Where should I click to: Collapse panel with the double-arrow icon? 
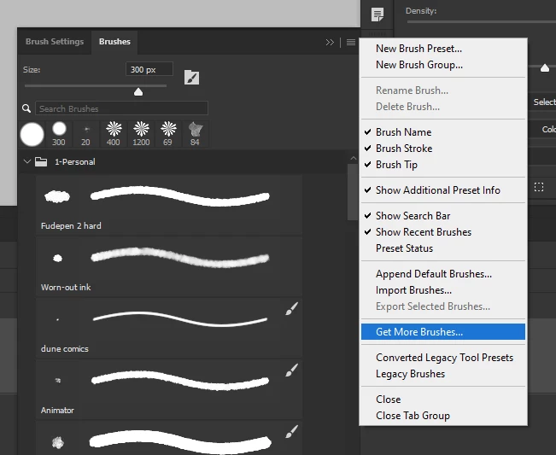[x=330, y=43]
